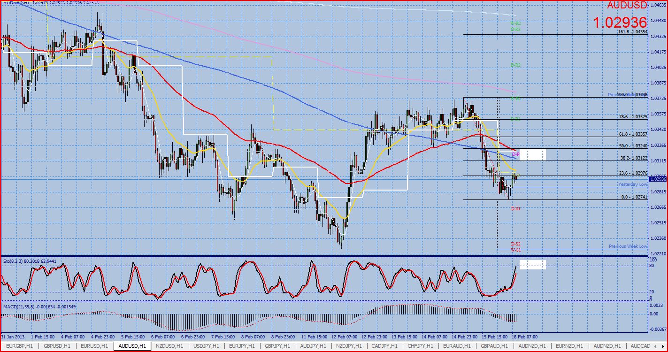Click the large red AUDUSD symbol label
This screenshot has width=668, height=352.
[627, 6]
